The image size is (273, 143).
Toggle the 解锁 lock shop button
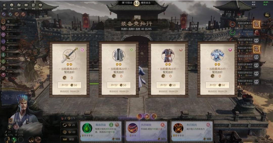[x=69, y=139]
